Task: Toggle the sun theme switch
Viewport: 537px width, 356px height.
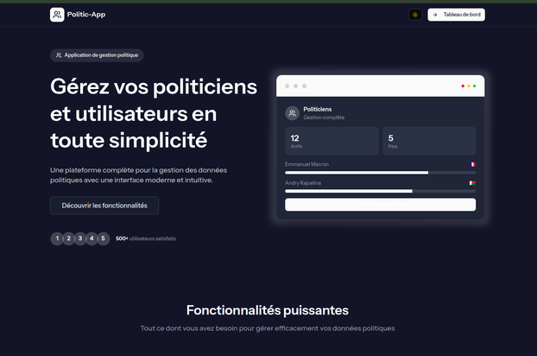Action: pos(415,15)
